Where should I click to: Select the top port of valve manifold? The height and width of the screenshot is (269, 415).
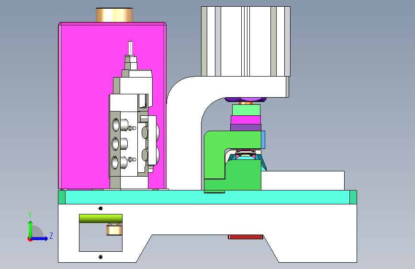[116, 125]
